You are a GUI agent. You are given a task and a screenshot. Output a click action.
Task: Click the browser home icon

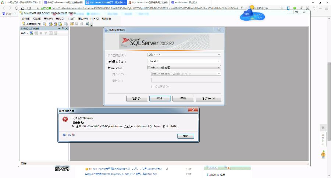coord(22,8)
